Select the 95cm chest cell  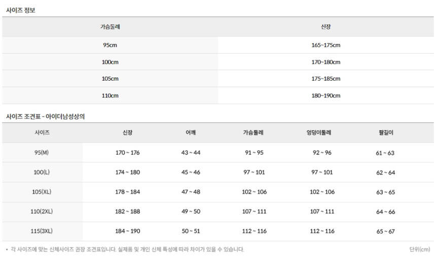[x=110, y=45]
